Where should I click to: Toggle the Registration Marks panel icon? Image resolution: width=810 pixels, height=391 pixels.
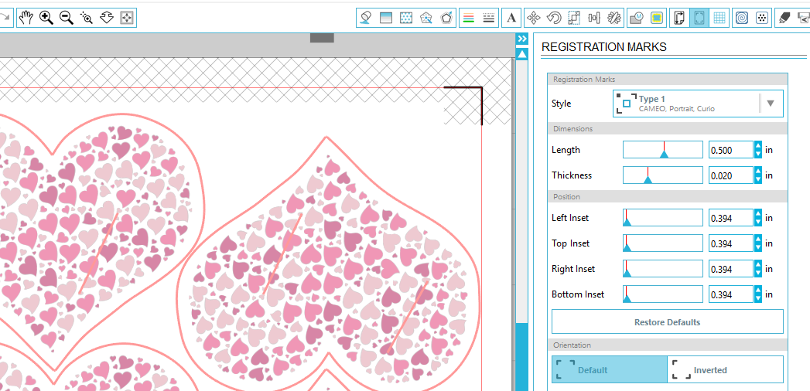pos(699,18)
